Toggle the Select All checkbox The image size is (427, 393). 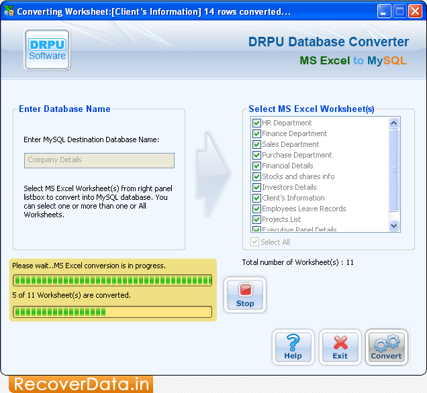tap(254, 242)
